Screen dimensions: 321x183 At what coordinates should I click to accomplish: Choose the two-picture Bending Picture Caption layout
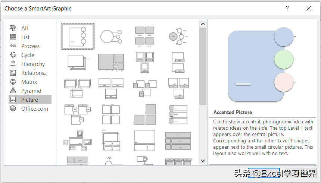[x=178, y=62]
